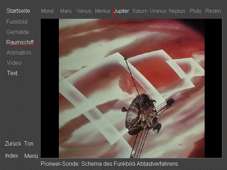Go back with Zurück

click(x=13, y=144)
